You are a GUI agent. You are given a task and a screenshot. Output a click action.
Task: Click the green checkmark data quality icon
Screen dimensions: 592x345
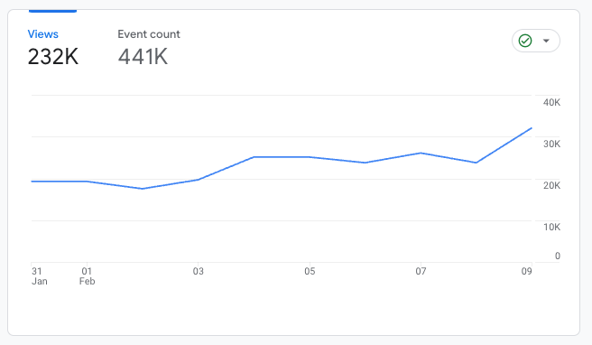click(x=525, y=41)
